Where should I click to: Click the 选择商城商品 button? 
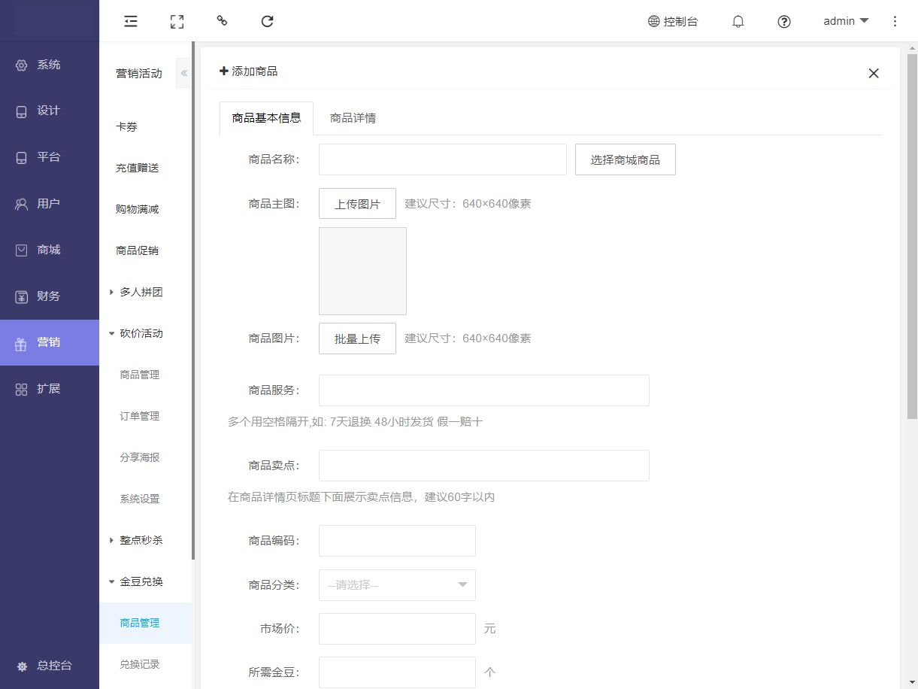tap(625, 159)
